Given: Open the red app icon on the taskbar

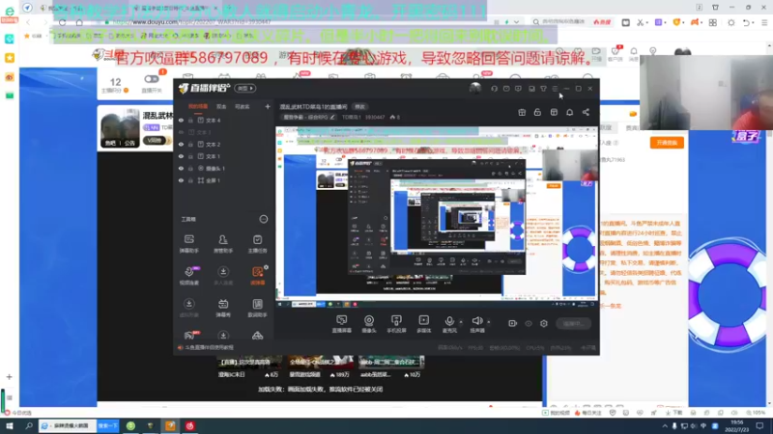Looking at the screenshot, I should point(190,425).
